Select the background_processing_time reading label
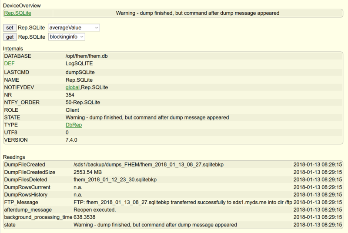Image resolution: width=348 pixels, height=233 pixels. click(38, 217)
